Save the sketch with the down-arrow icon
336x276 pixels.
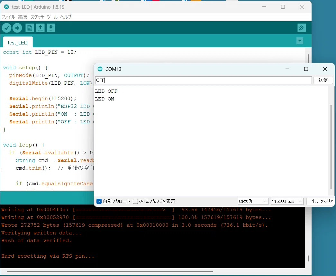(x=51, y=28)
